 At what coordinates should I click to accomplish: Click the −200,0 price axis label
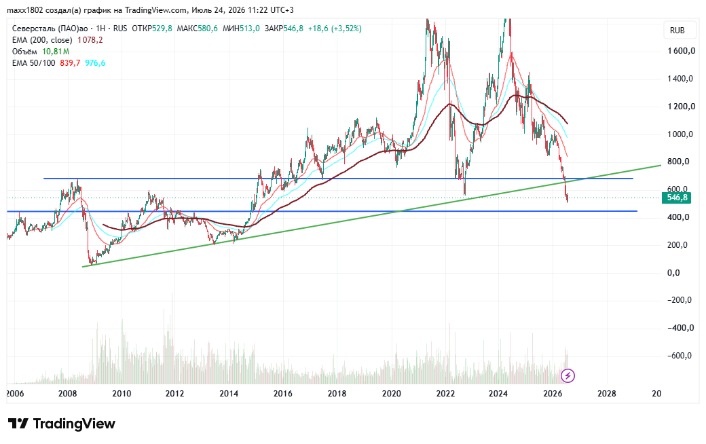point(680,300)
